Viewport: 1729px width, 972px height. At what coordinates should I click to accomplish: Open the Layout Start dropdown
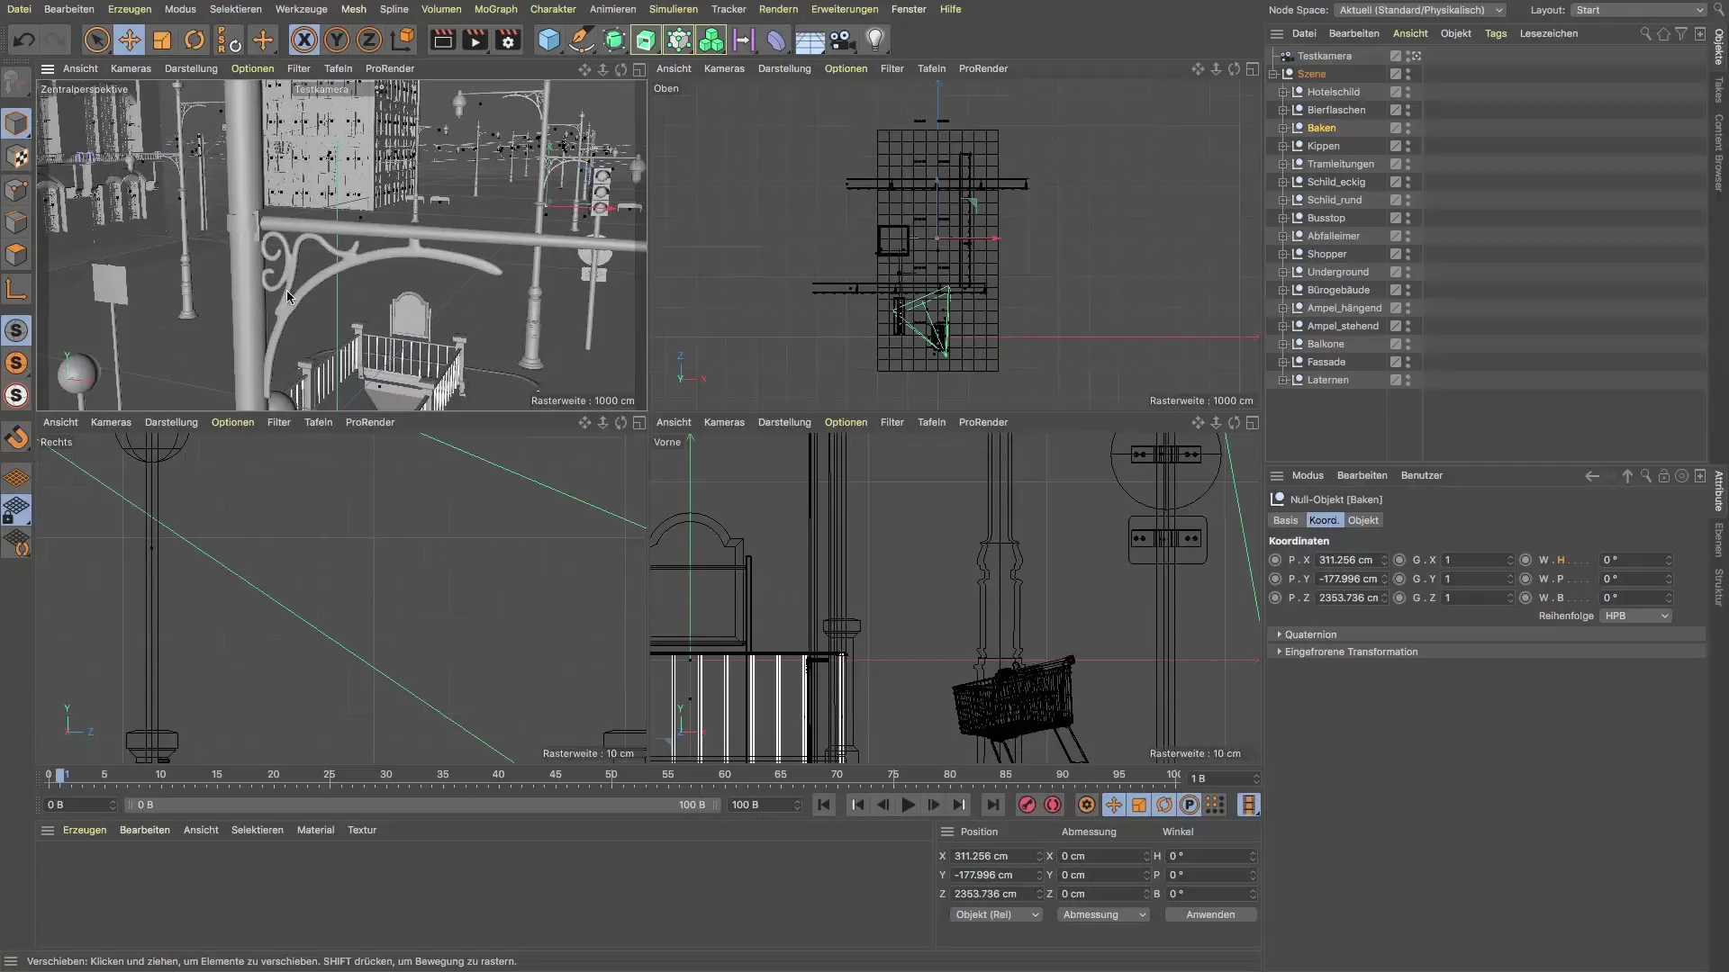tap(1638, 10)
